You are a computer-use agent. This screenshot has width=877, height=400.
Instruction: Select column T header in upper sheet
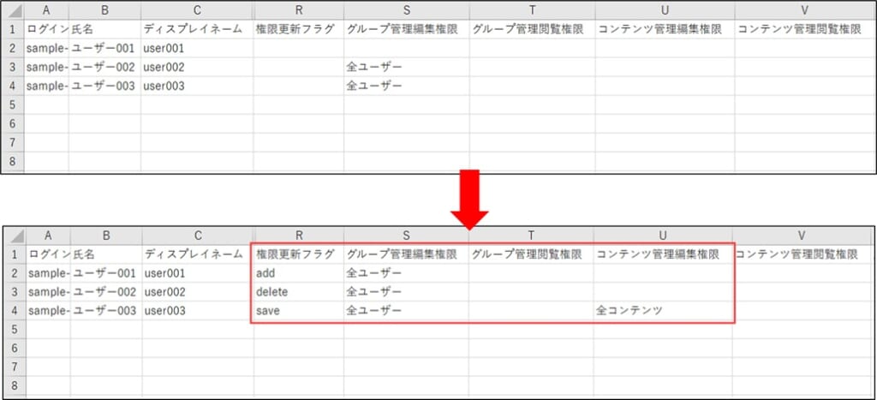533,10
